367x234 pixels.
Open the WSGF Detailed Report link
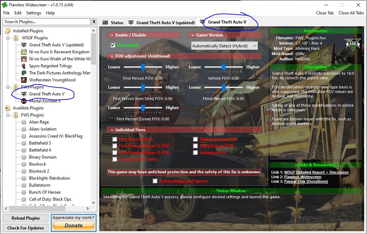click(316, 172)
